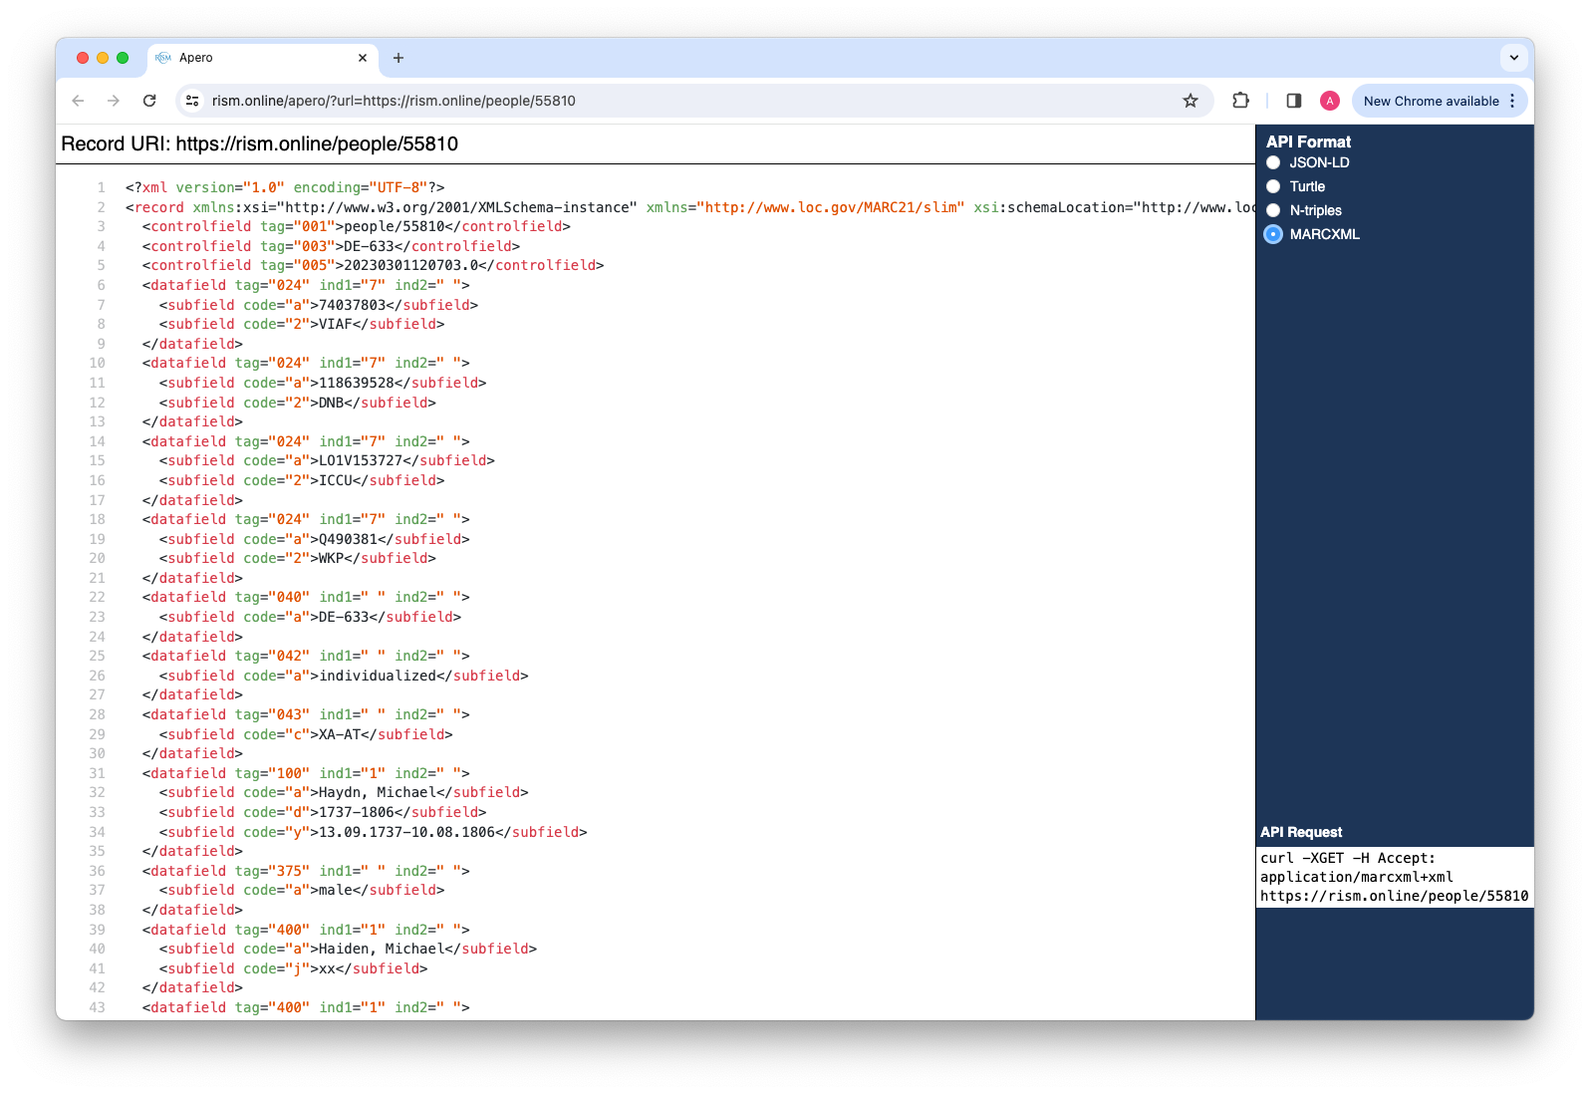This screenshot has width=1590, height=1094.
Task: Click the xml version declaration line
Action: (285, 187)
